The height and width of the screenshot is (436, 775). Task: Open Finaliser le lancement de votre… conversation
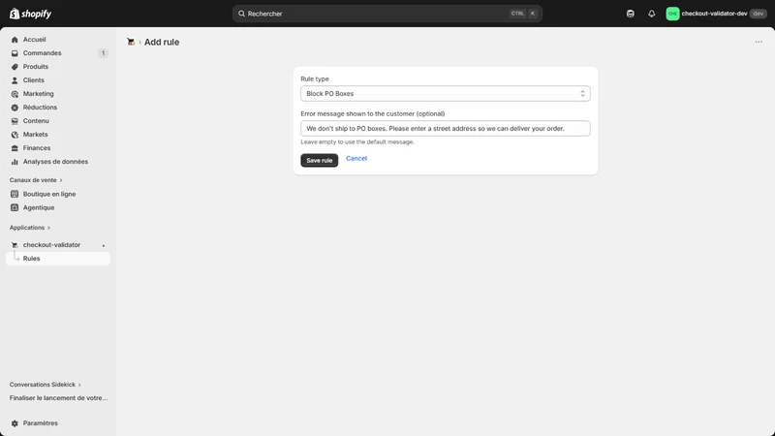pyautogui.click(x=58, y=398)
